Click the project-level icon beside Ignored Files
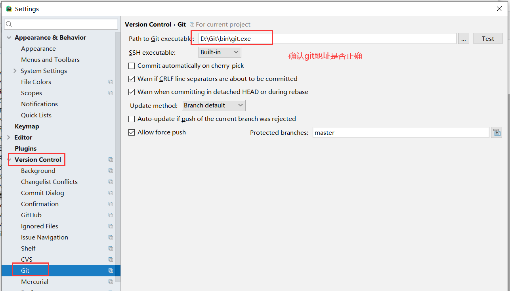Viewport: 510px width, 291px height. [x=111, y=226]
